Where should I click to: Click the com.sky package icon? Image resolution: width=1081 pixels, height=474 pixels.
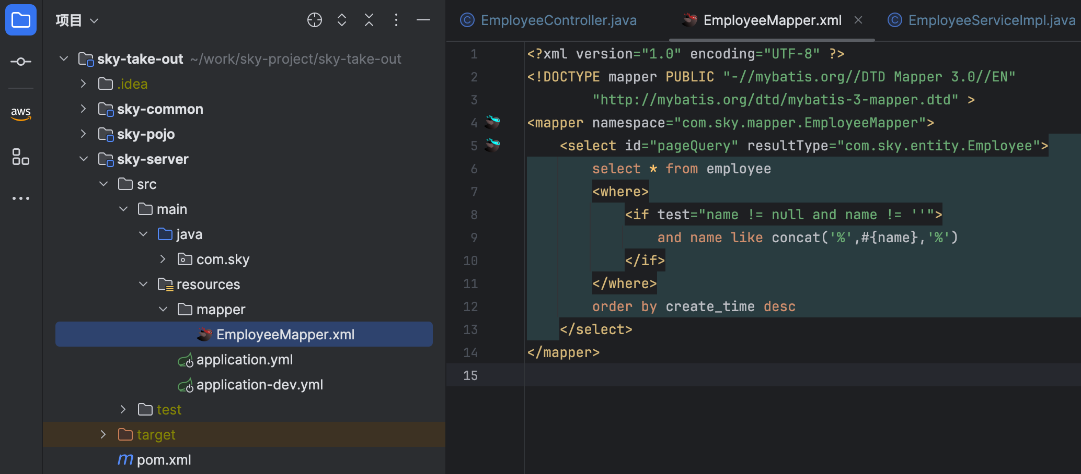[x=185, y=259]
